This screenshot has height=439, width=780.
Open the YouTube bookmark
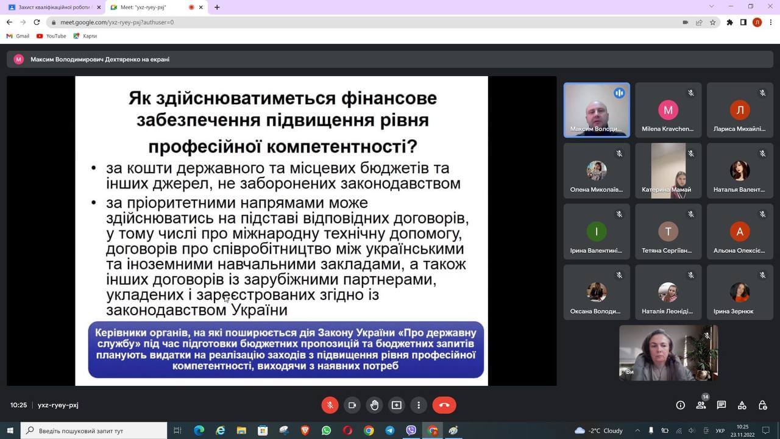(51, 36)
